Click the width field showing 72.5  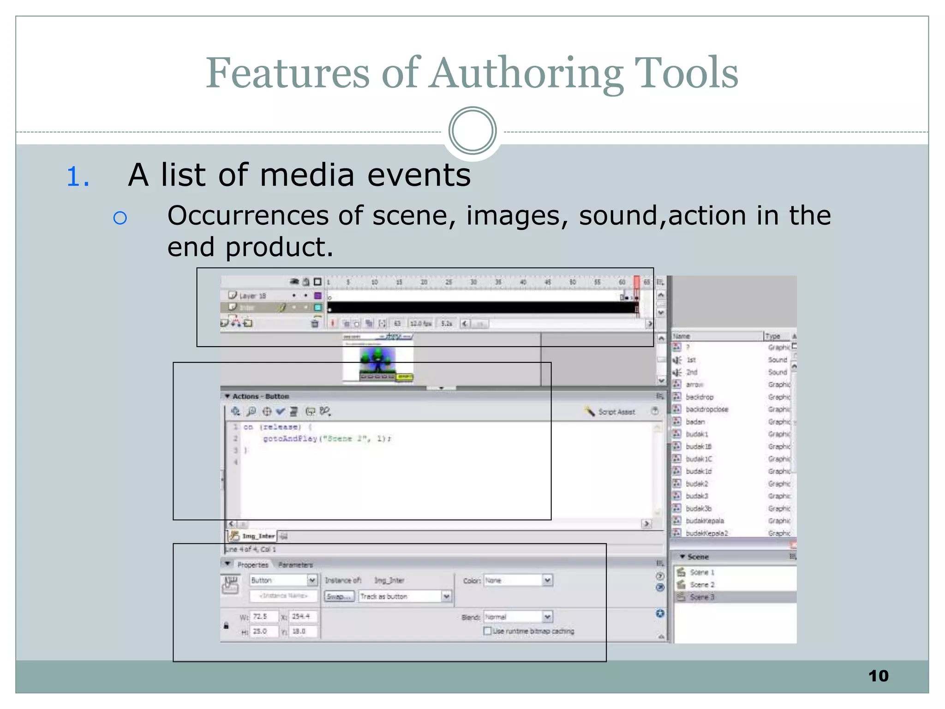point(264,616)
